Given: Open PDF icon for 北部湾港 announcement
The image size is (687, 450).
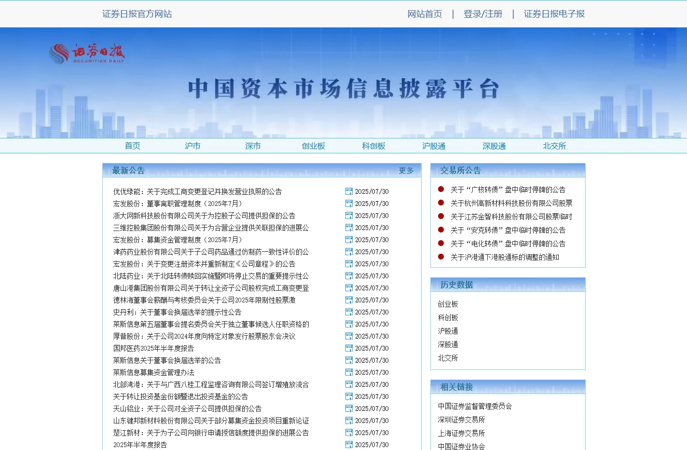Looking at the screenshot, I should [349, 384].
